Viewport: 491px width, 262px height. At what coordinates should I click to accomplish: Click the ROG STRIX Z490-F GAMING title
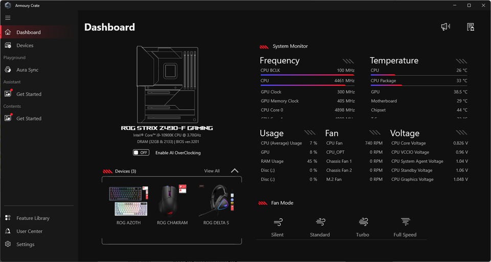click(167, 128)
